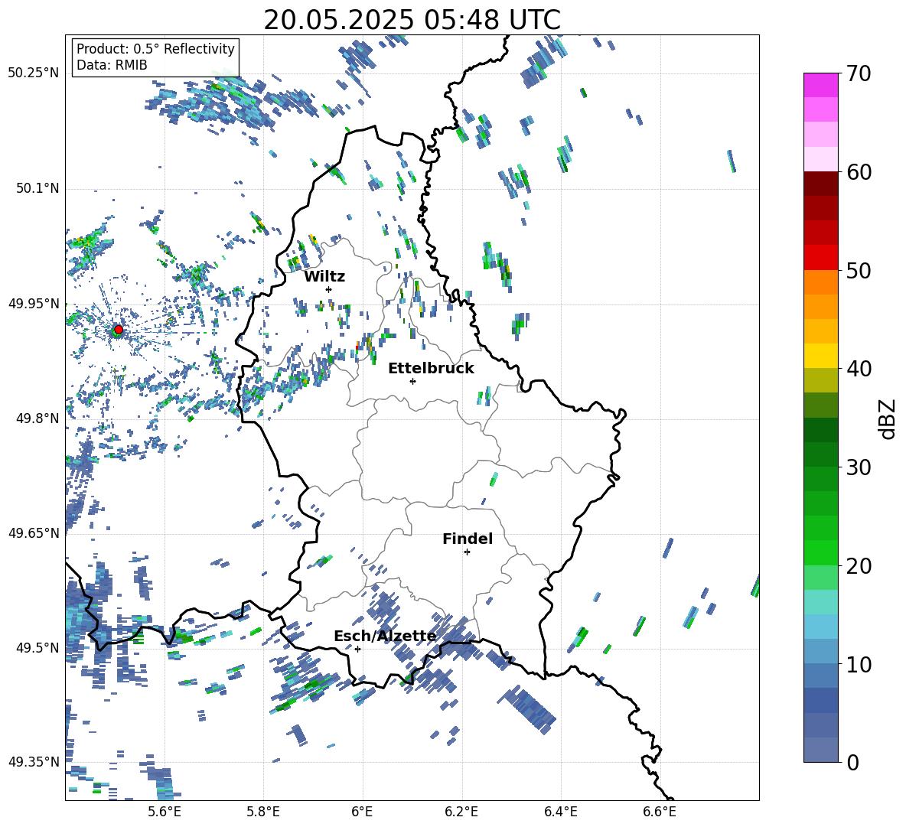Click the 5.8°E longitude label
Screen dimensions: 906x827
tap(263, 812)
